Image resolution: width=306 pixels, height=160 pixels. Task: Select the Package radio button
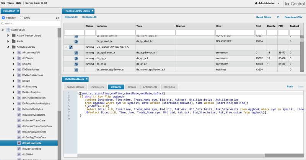(x=3, y=18)
